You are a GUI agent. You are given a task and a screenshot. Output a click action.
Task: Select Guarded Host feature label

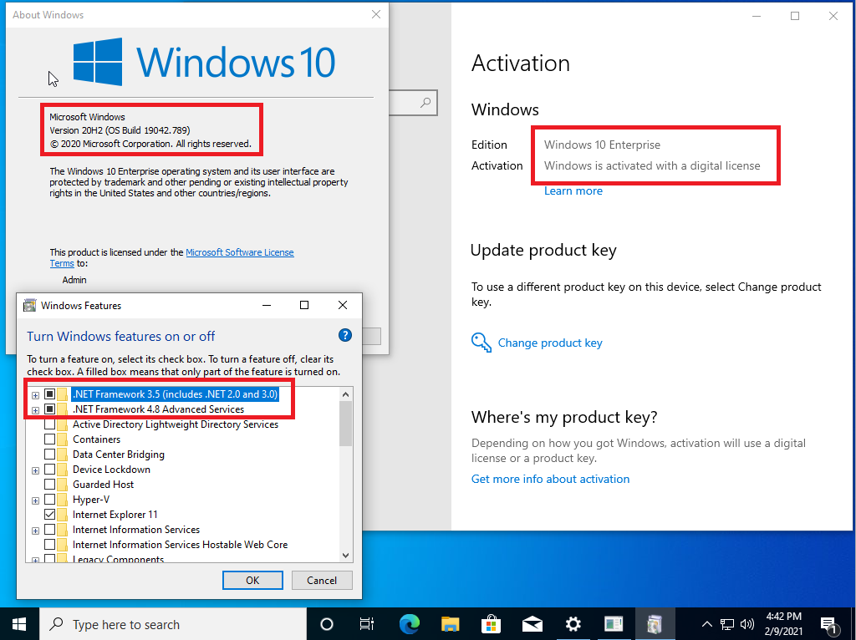tap(103, 484)
